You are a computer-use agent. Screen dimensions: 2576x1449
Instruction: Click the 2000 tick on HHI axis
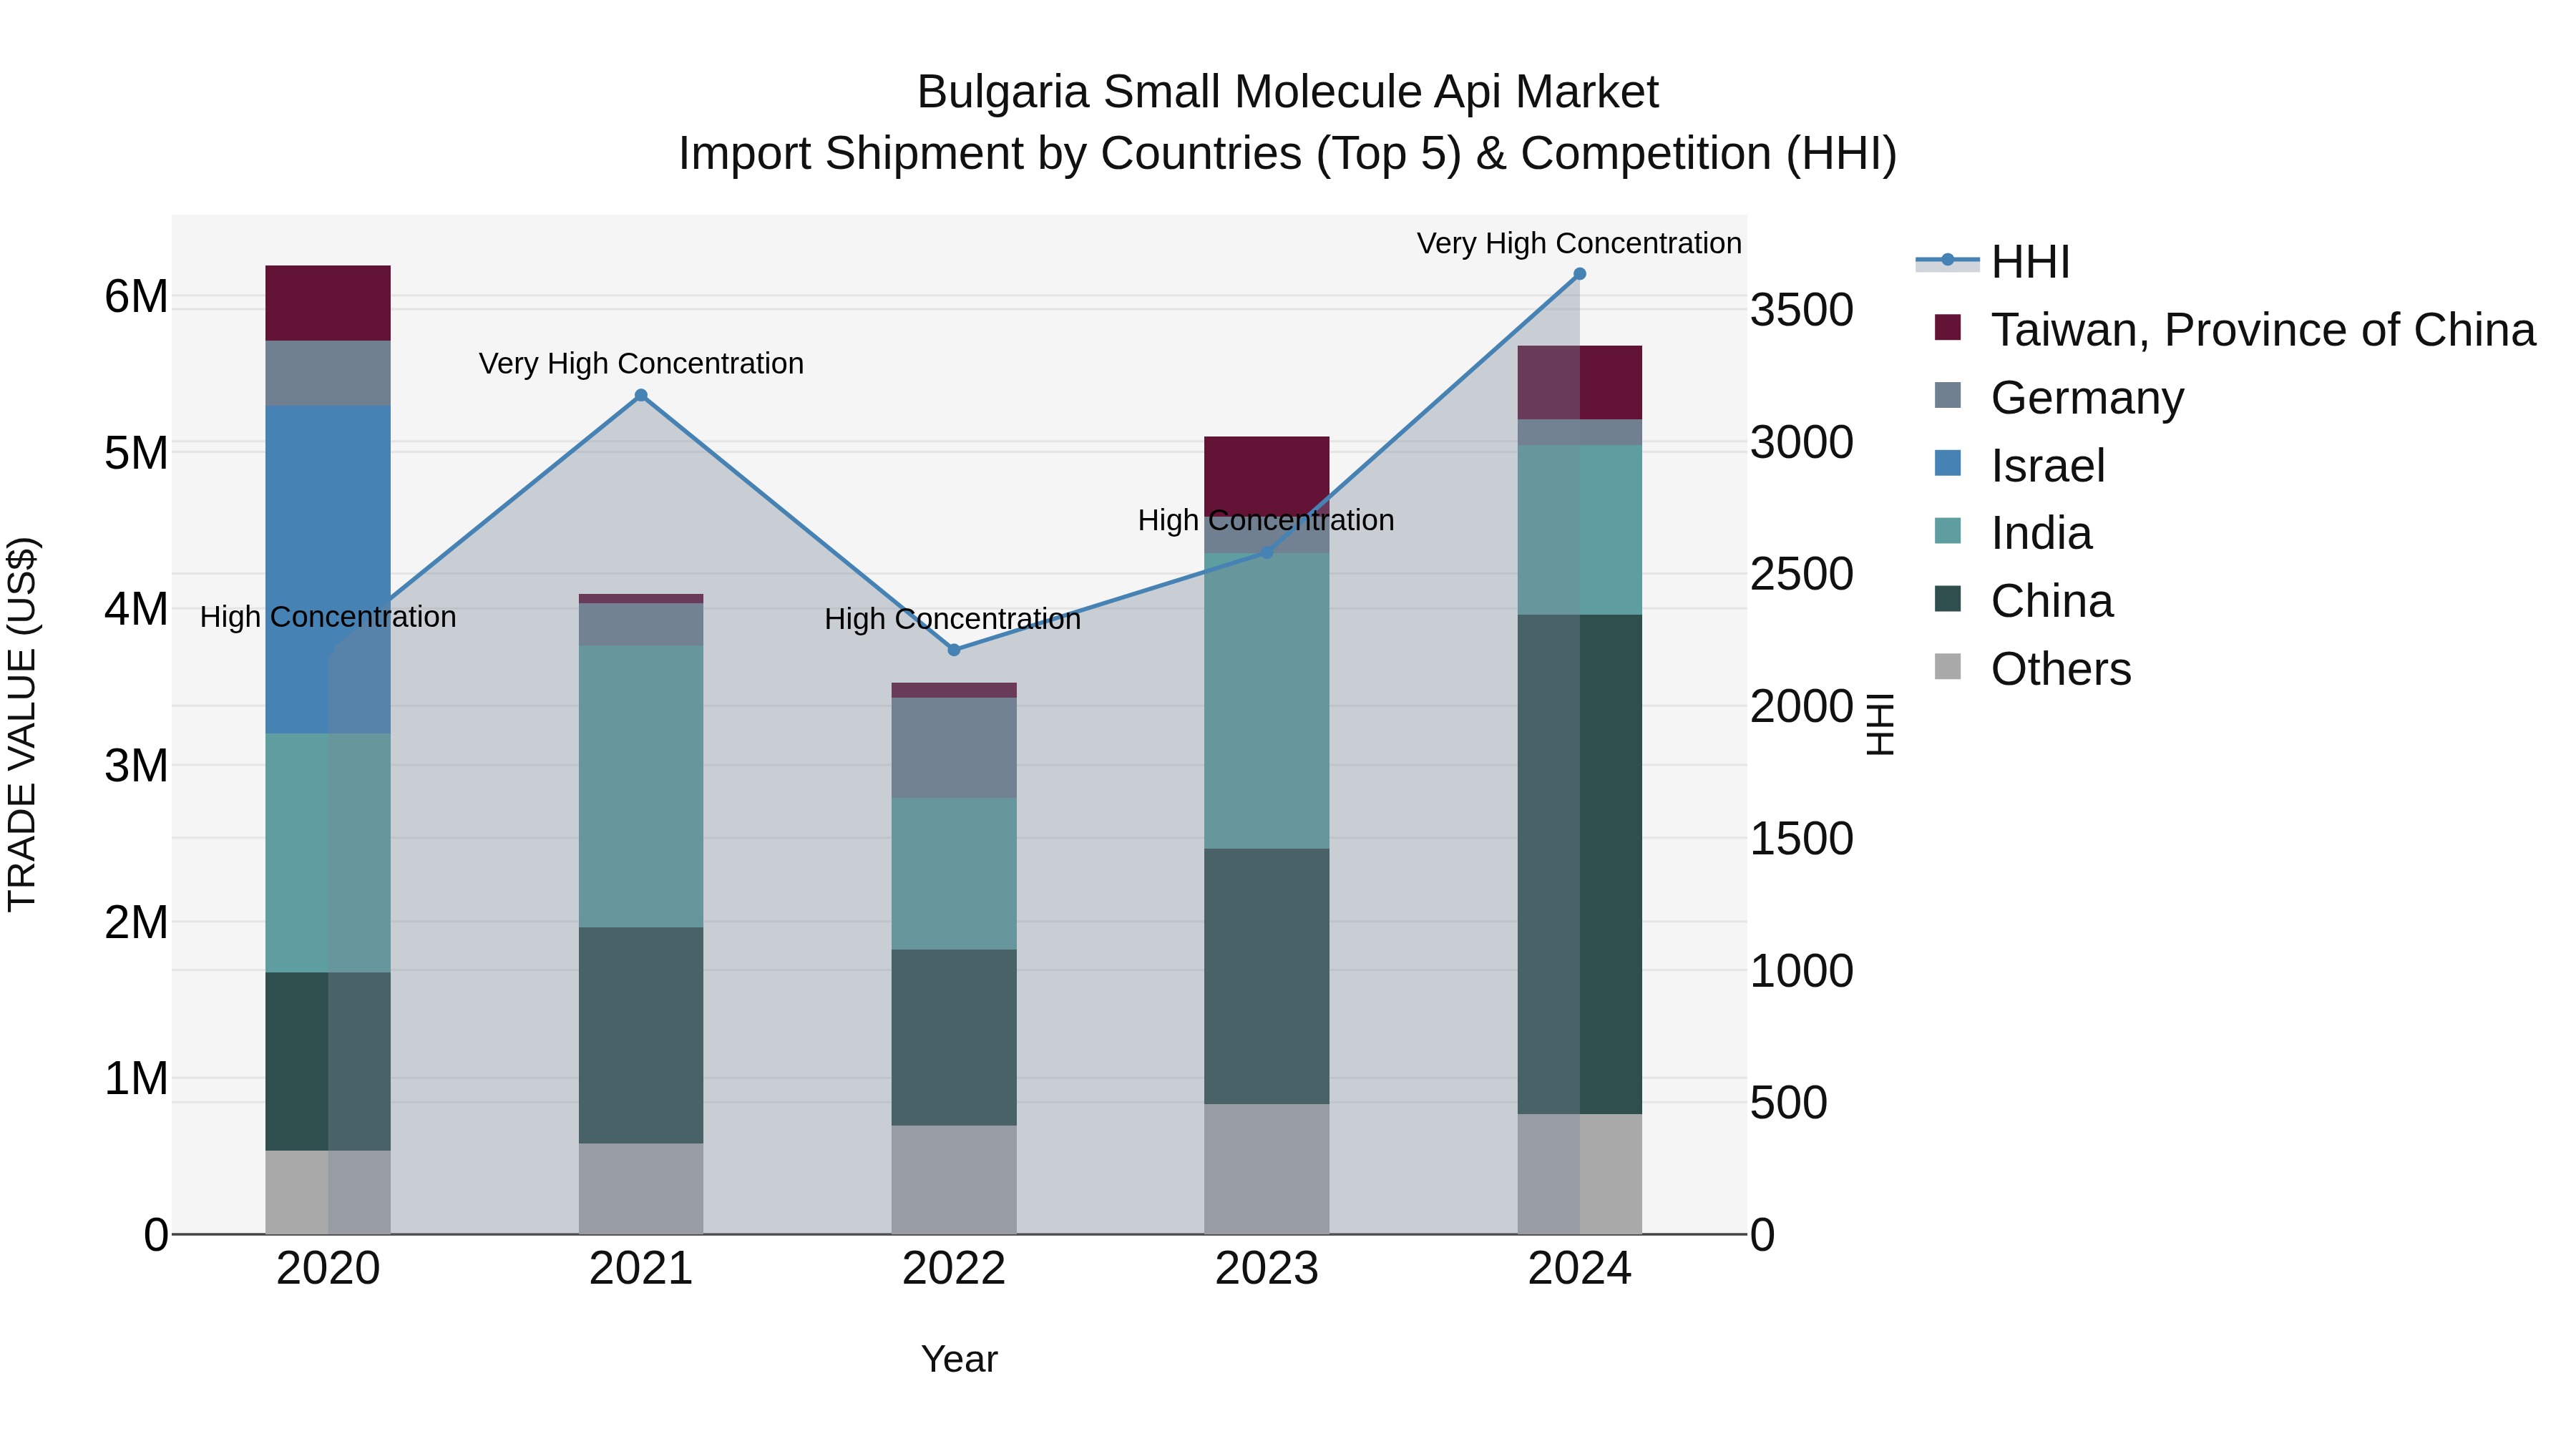(1802, 706)
